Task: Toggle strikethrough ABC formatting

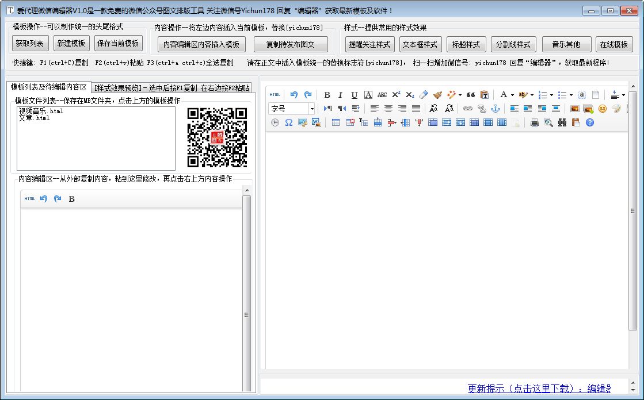Action: (382, 95)
